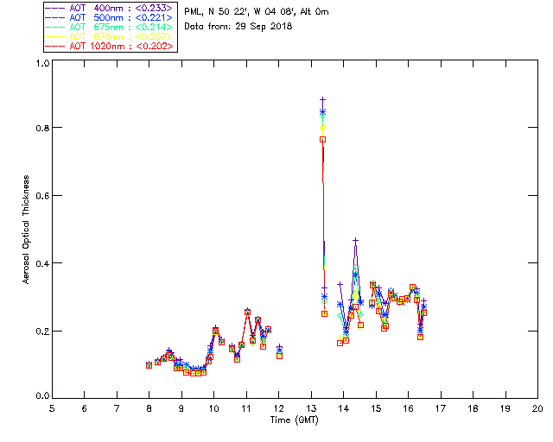Click the 'AOT 675nm : <0.214>' legend entry
The image size is (553, 442).
(110, 27)
